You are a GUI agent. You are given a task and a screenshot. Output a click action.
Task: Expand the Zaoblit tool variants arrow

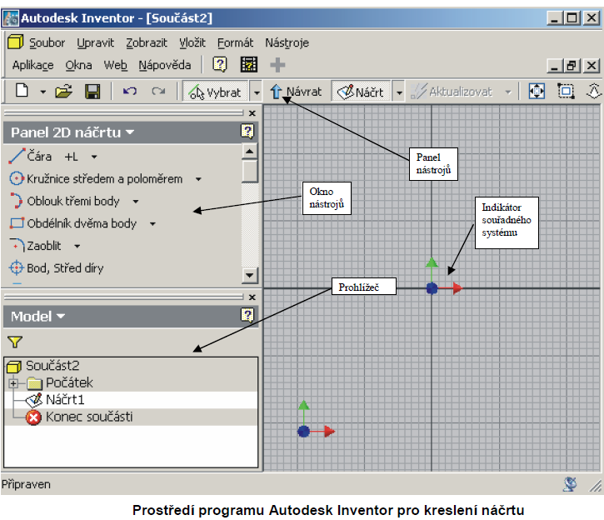(77, 246)
